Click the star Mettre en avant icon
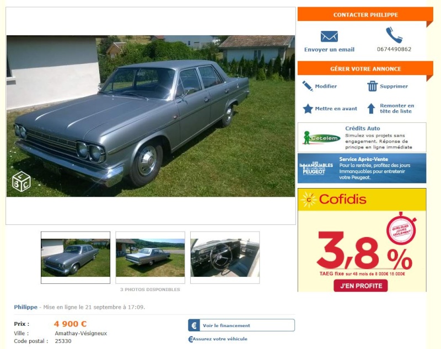Screen dimensions: 441x349 (x=308, y=109)
